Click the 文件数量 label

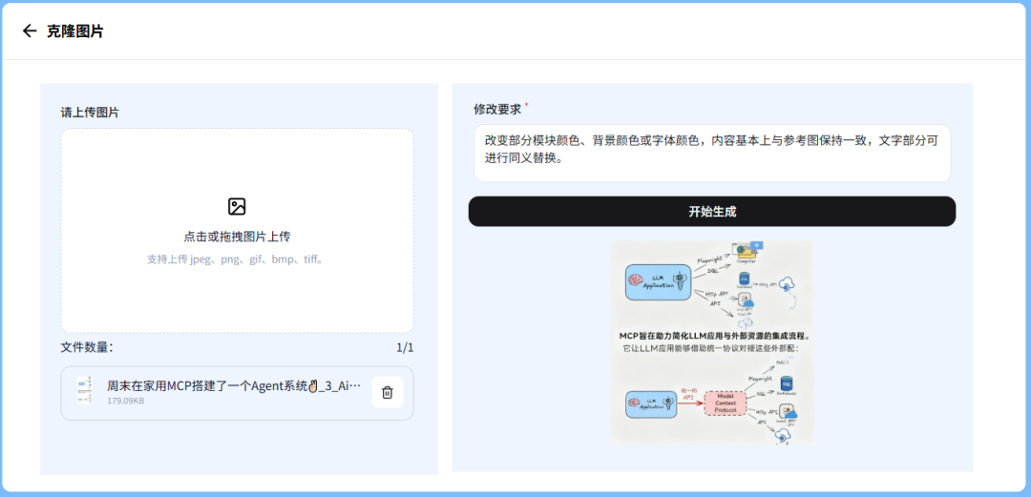click(87, 348)
